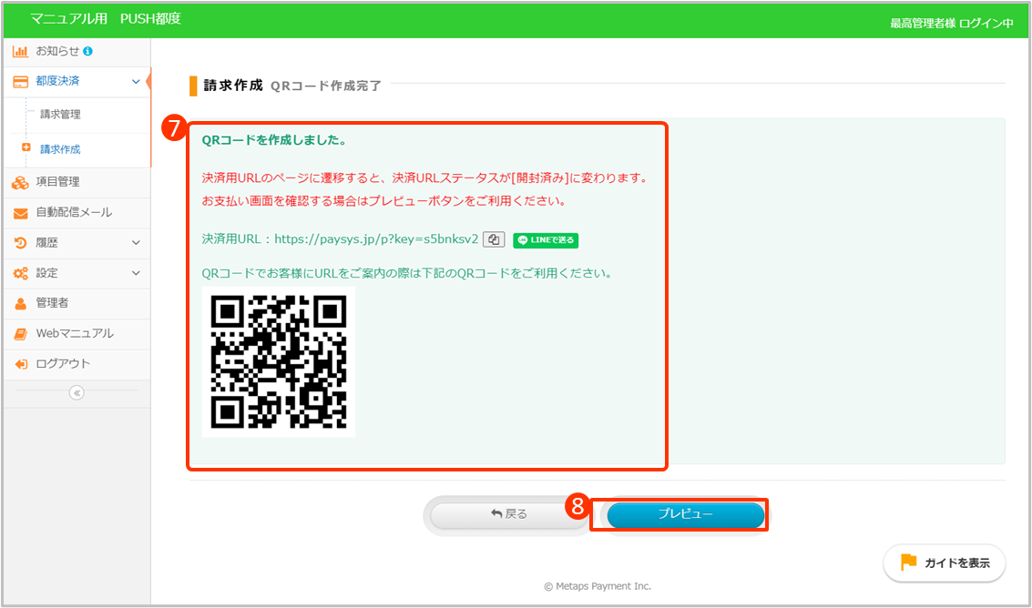Click the QRコードを作成しました。 message

[x=274, y=141]
